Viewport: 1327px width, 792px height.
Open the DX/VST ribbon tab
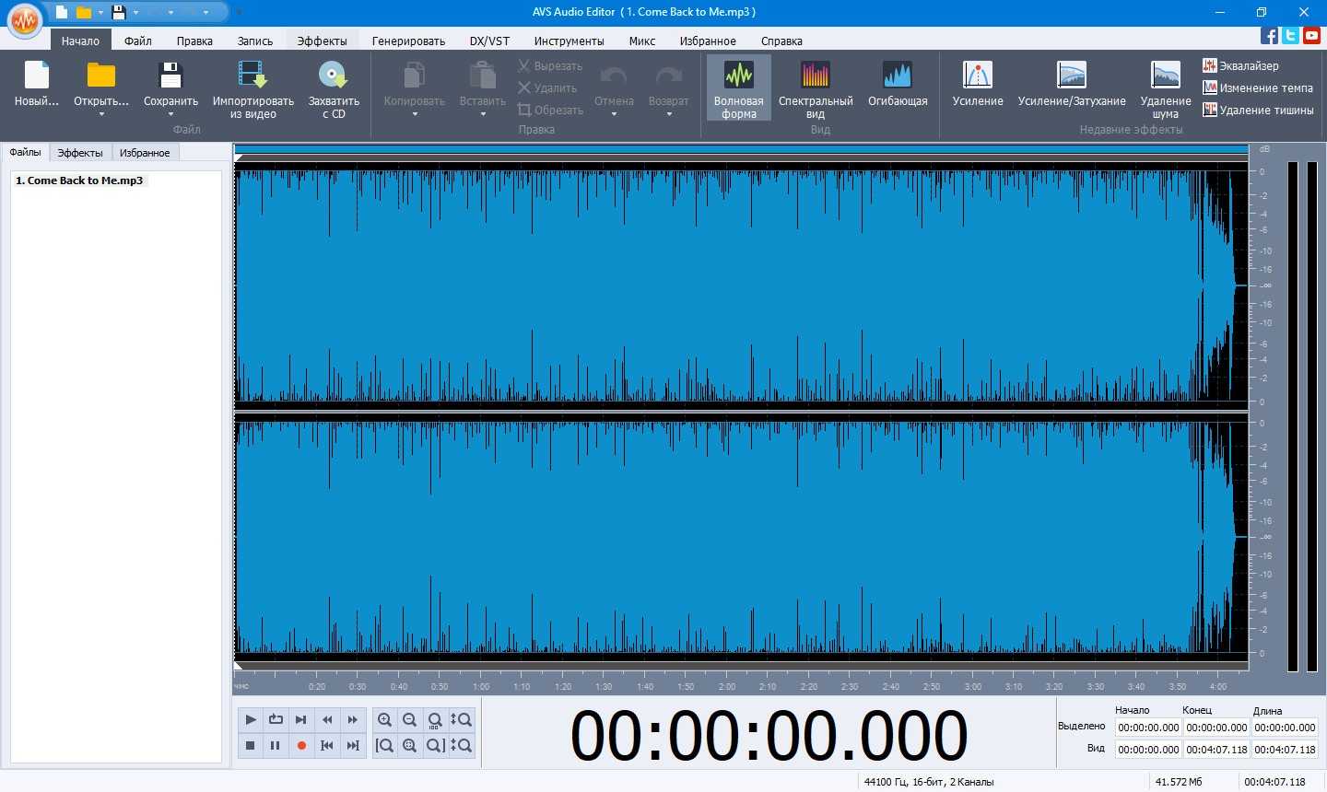click(x=489, y=41)
